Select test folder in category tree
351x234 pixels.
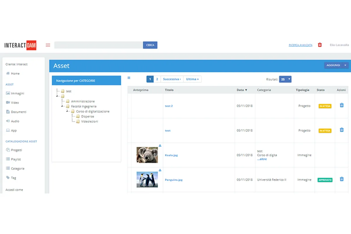point(68,91)
